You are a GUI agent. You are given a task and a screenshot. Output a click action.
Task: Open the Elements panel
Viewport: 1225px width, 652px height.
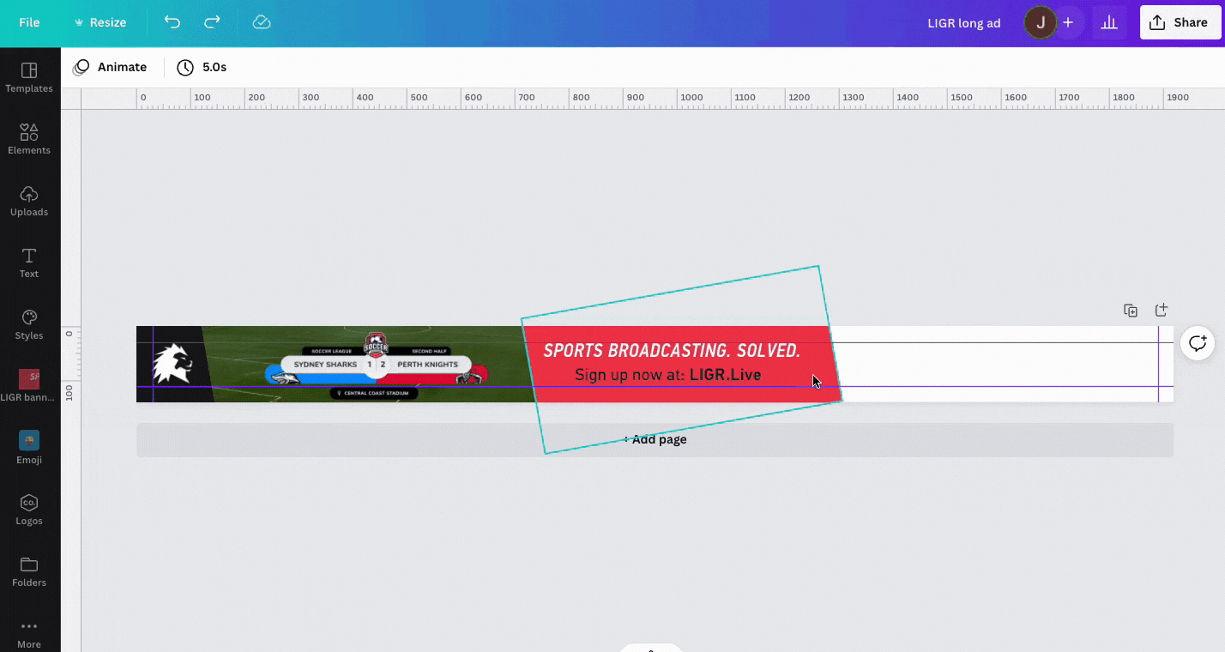(x=29, y=138)
